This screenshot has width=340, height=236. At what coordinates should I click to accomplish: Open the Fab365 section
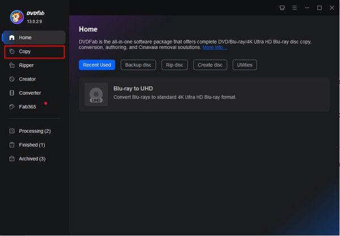pyautogui.click(x=27, y=107)
